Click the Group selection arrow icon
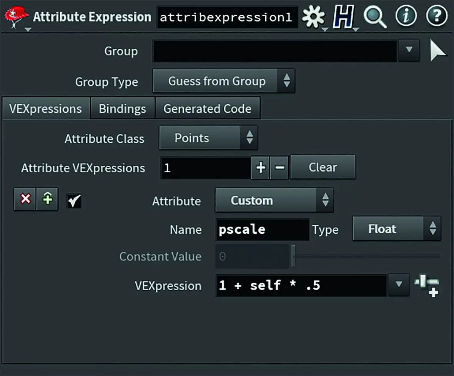The width and height of the screenshot is (454, 376). (438, 51)
